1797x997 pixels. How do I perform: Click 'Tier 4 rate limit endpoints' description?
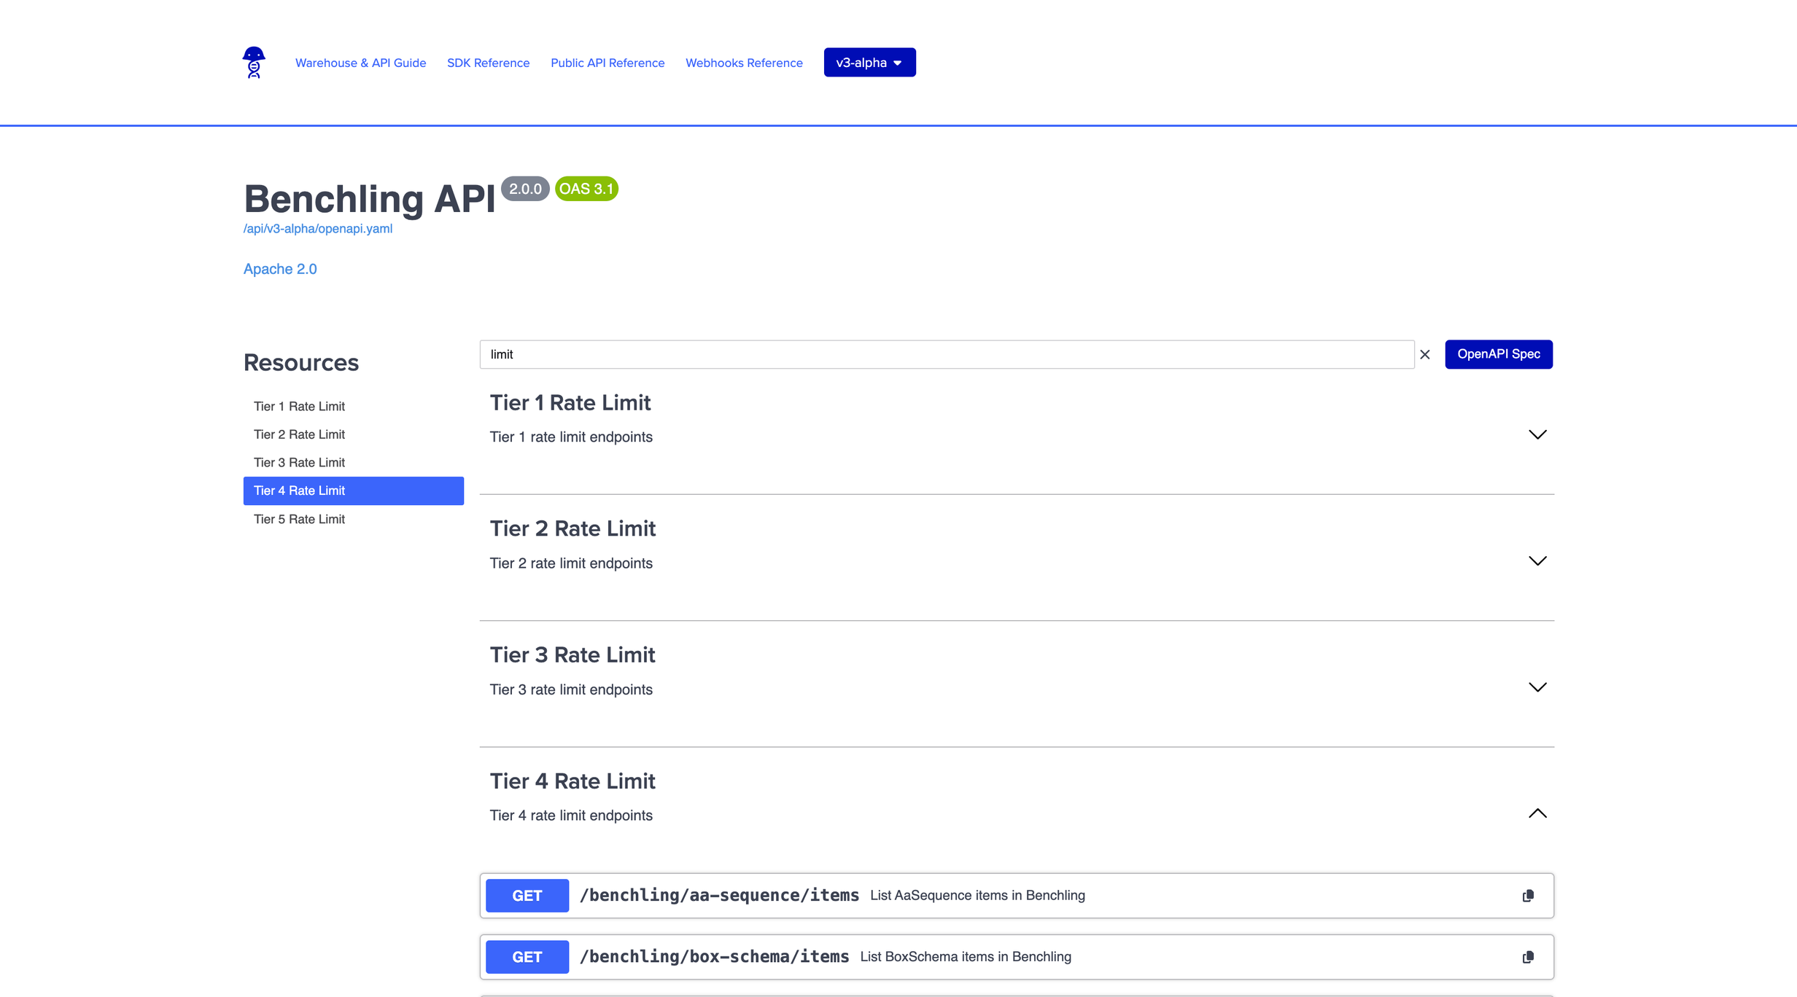point(571,816)
